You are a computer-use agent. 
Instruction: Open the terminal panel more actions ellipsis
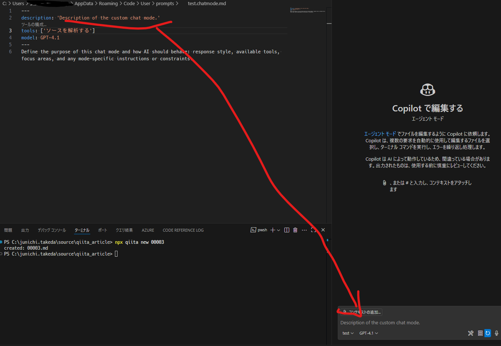pos(304,230)
